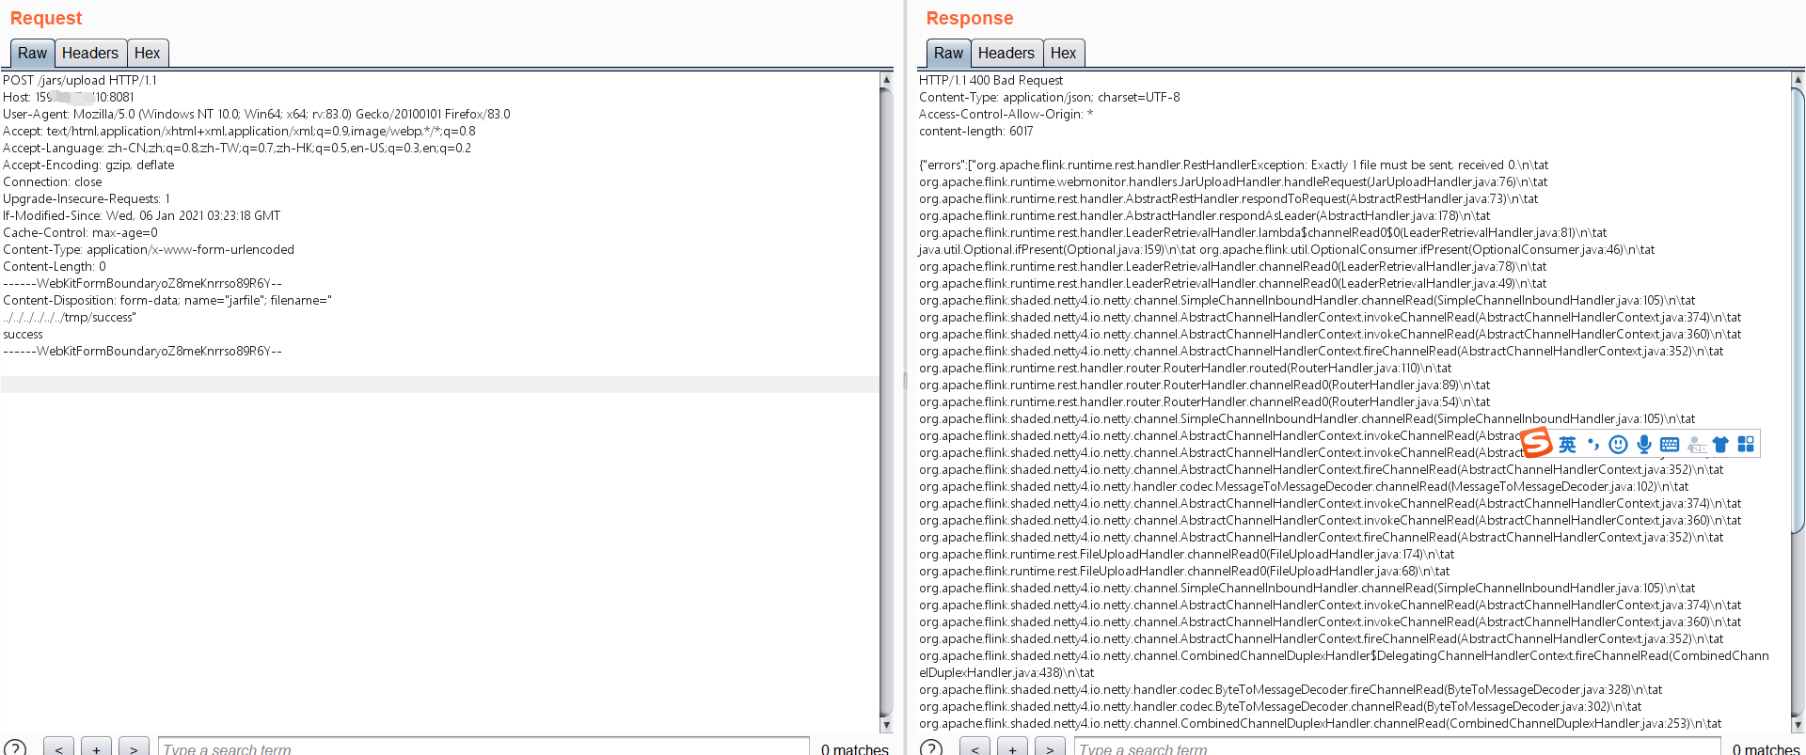Click Response scrollbar up arrow

[x=1798, y=80]
